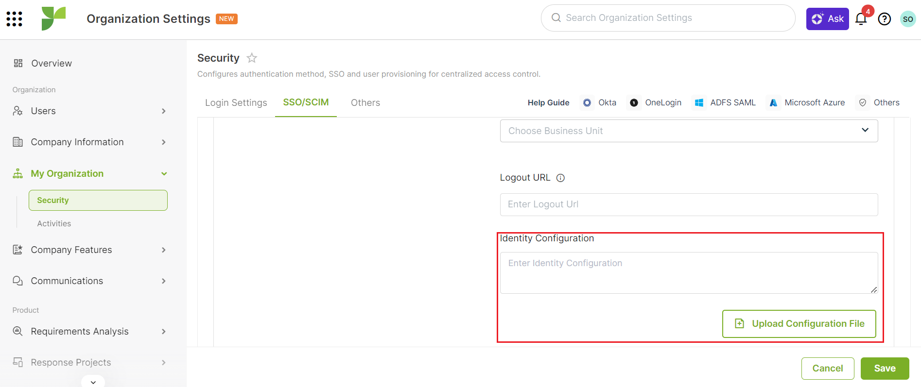
Task: Open the help question mark icon
Action: (x=885, y=19)
